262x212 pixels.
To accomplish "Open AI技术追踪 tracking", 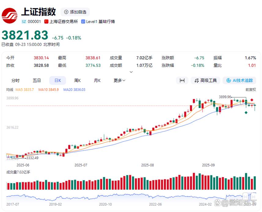I will [240, 80].
